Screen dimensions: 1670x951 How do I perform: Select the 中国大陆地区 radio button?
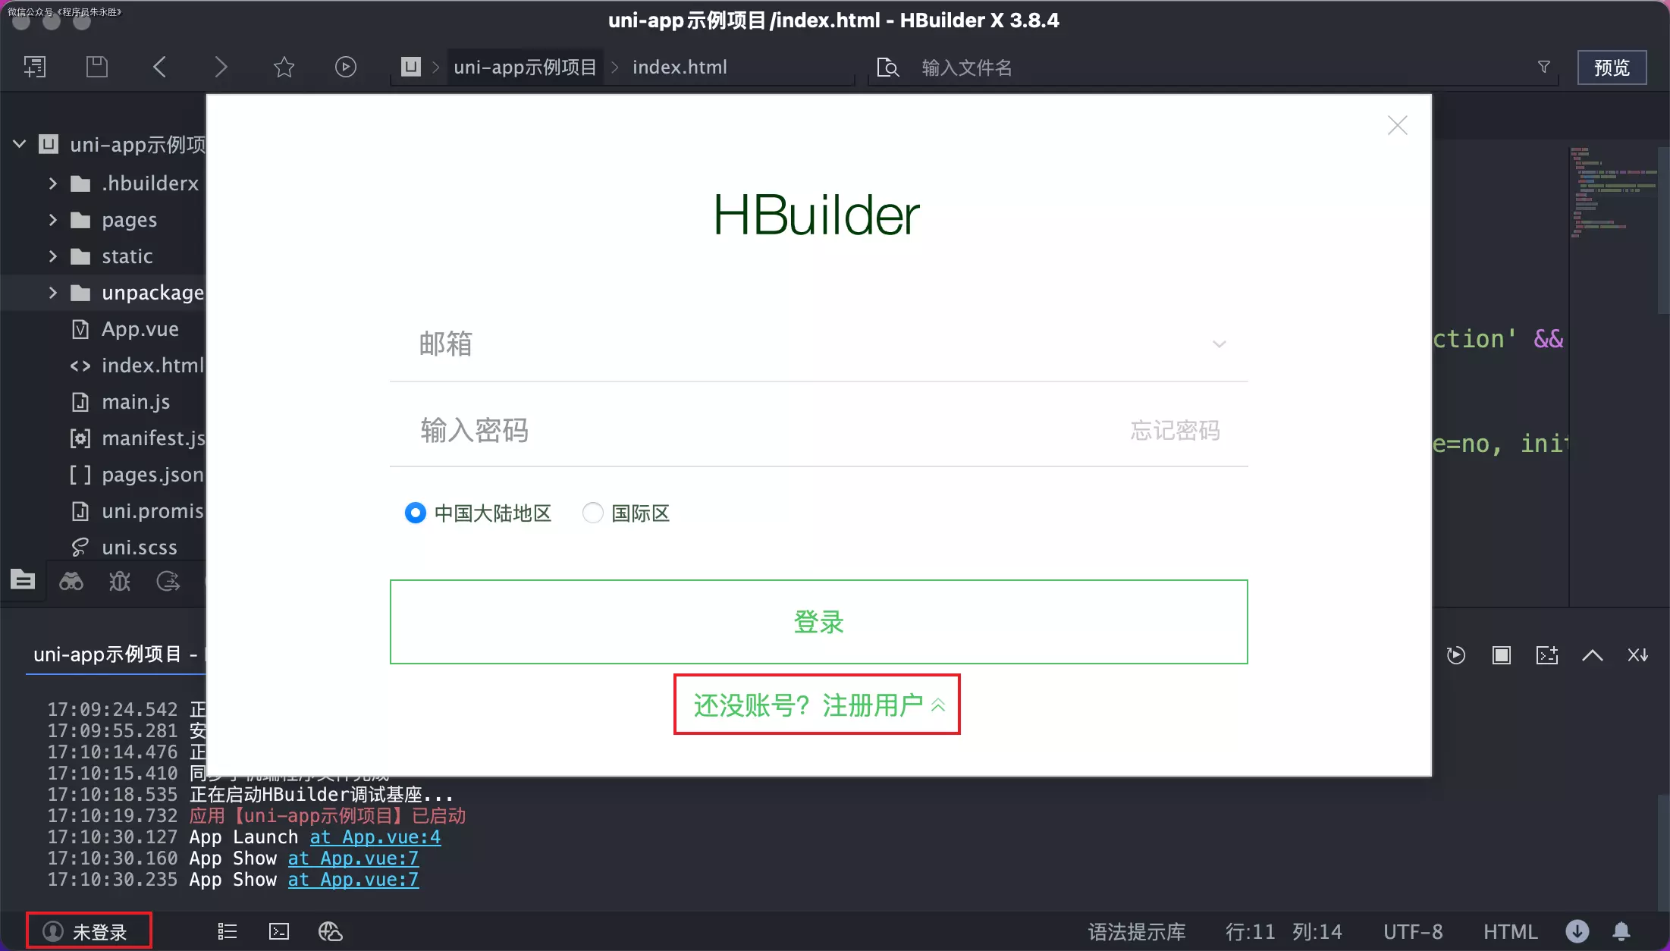[416, 513]
